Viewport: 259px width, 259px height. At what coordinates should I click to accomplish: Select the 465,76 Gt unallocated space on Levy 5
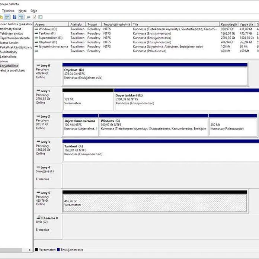[155, 204]
